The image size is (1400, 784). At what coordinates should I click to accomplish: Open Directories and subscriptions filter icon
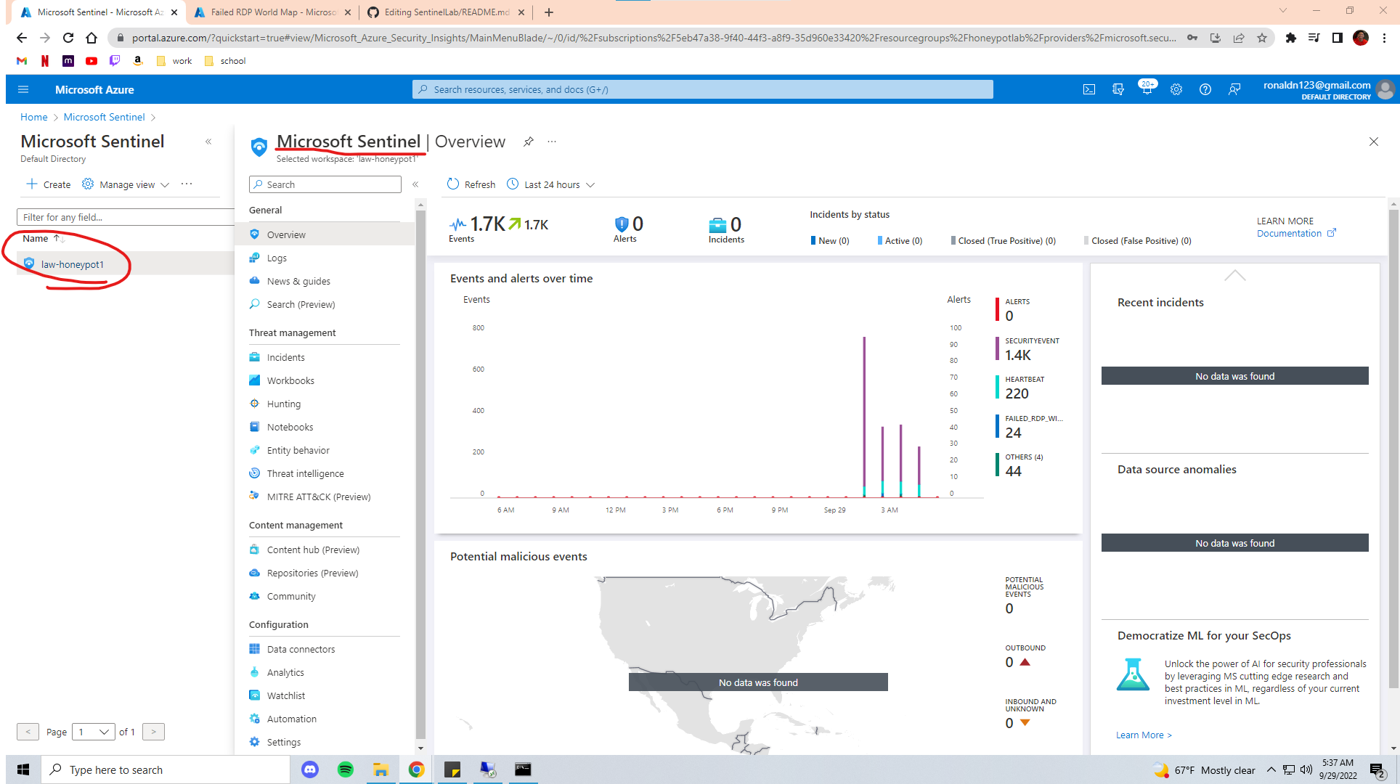click(1118, 89)
